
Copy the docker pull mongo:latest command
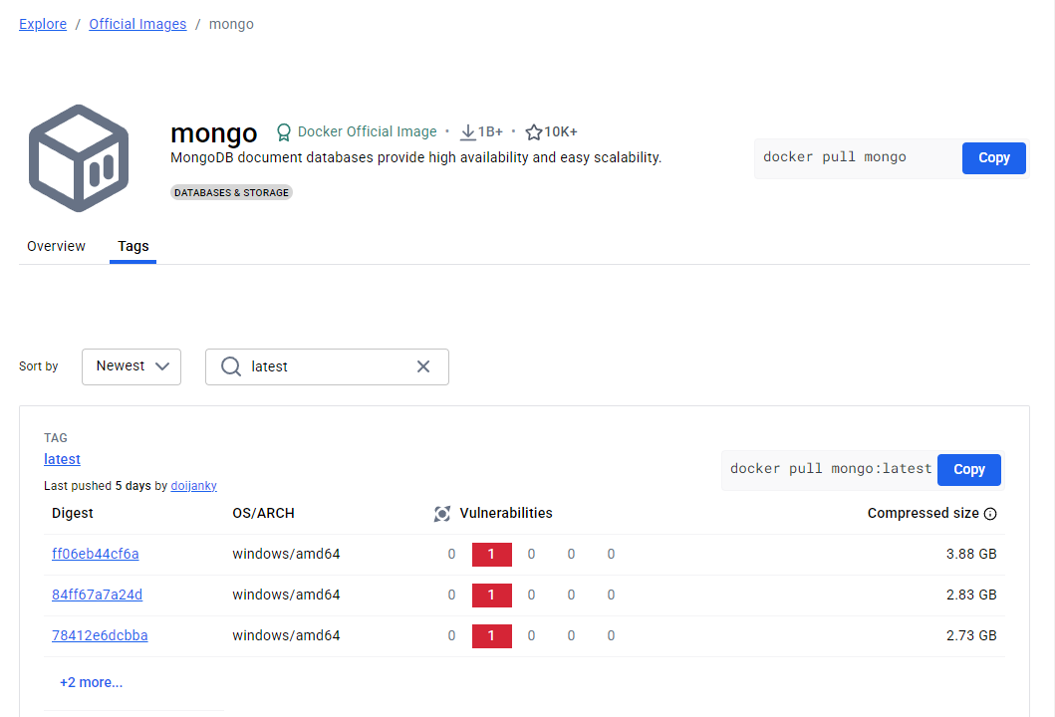pos(969,469)
